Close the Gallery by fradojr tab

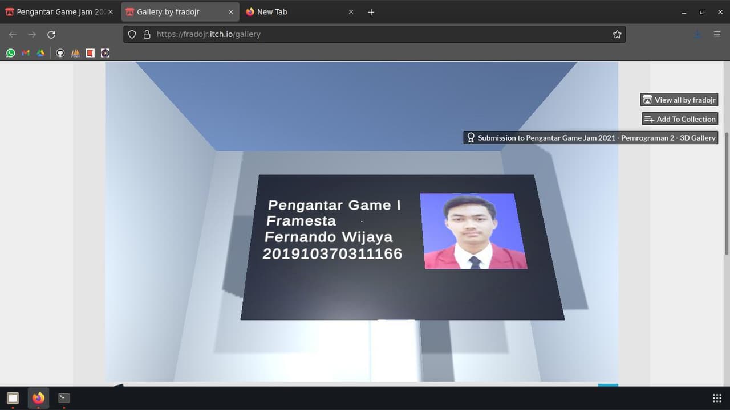pyautogui.click(x=231, y=12)
